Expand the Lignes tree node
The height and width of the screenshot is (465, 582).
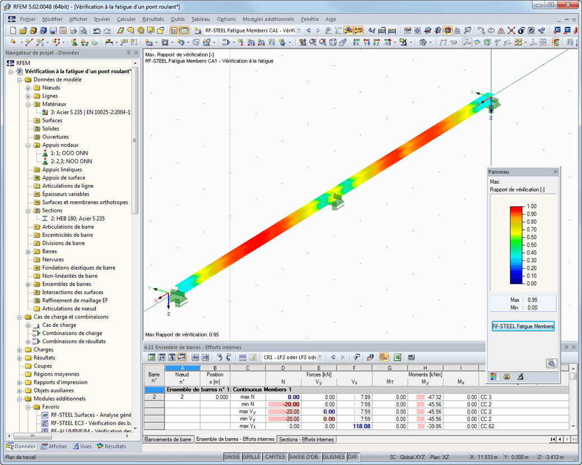click(x=28, y=96)
